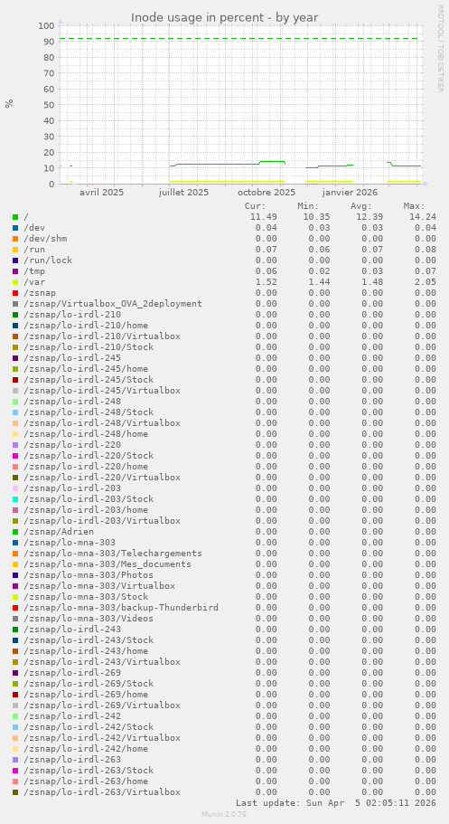The width and height of the screenshot is (449, 824).
Task: Click the blue swatch beside /dev
Action: pyautogui.click(x=15, y=228)
